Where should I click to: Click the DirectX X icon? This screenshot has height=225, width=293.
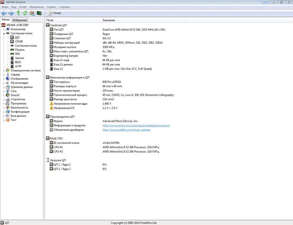(x=8, y=95)
